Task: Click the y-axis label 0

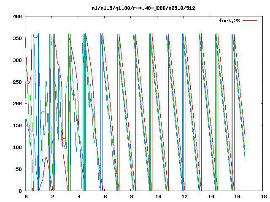Action: pyautogui.click(x=20, y=191)
